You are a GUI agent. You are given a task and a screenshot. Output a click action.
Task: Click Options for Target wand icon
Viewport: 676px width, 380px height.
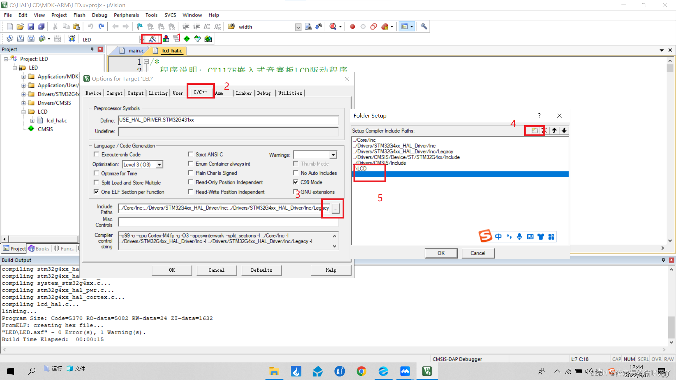coord(152,39)
